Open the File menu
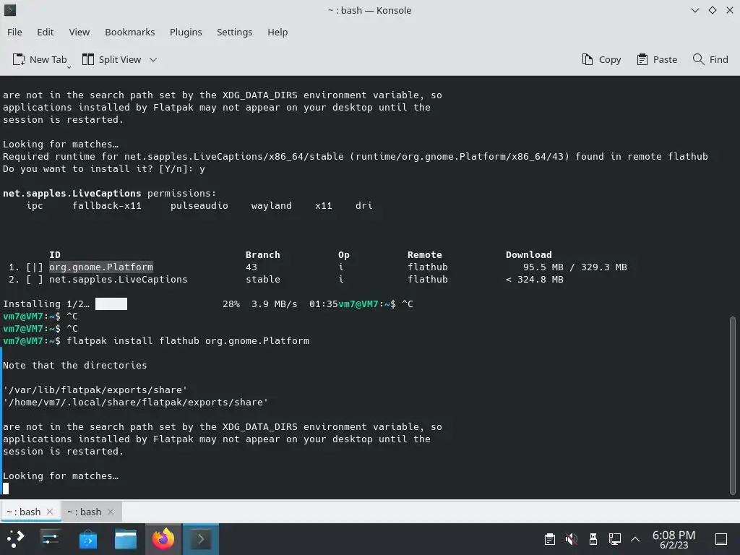740x555 pixels. click(x=14, y=32)
